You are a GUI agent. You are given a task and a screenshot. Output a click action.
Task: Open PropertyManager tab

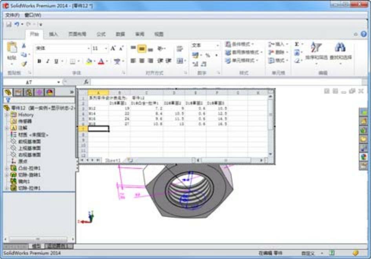coord(18,92)
